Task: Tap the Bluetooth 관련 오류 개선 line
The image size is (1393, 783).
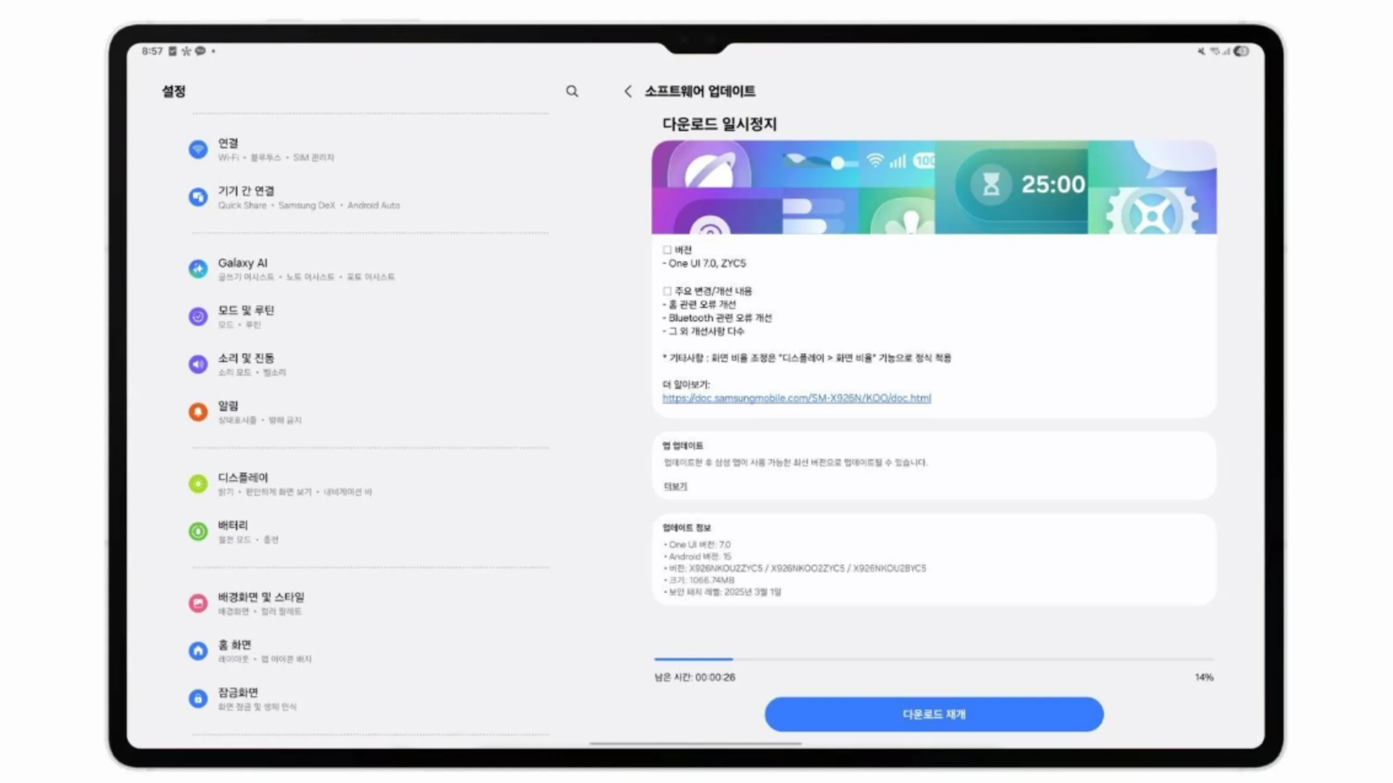Action: [717, 318]
